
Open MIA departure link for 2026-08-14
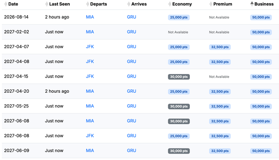pos(90,17)
